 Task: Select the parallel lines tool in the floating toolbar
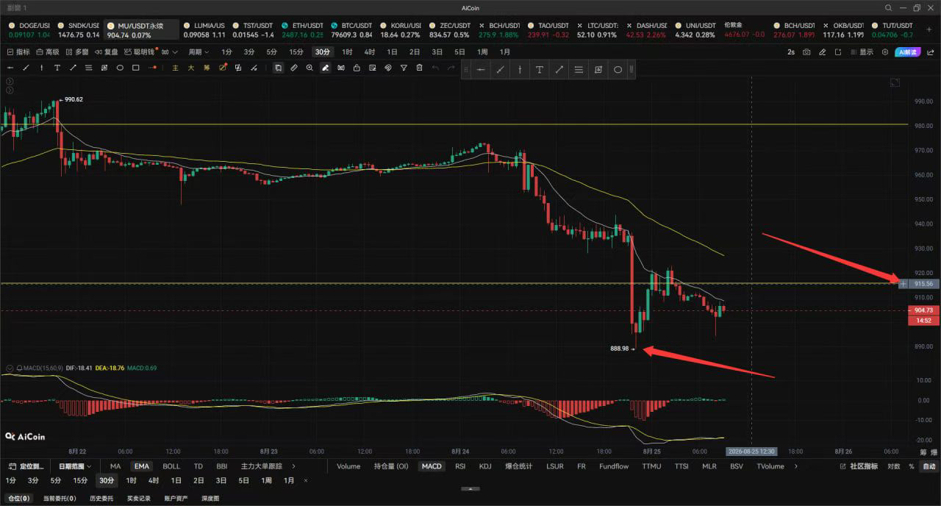[579, 70]
